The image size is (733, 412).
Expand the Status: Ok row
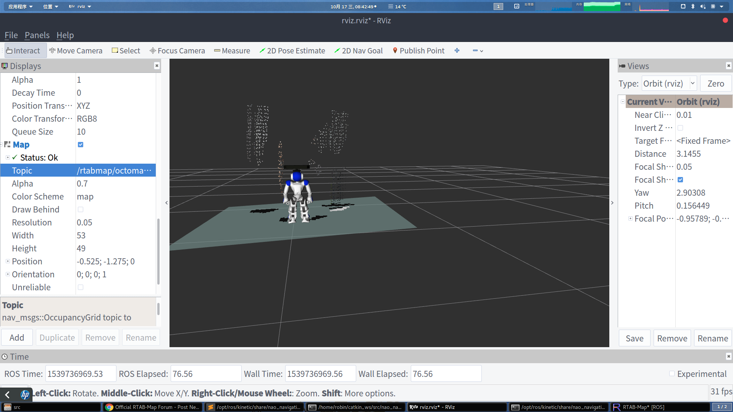coord(8,158)
